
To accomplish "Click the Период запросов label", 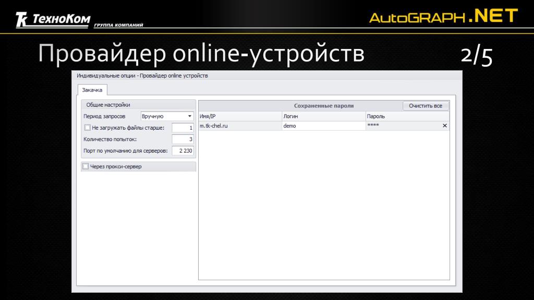I will (104, 116).
